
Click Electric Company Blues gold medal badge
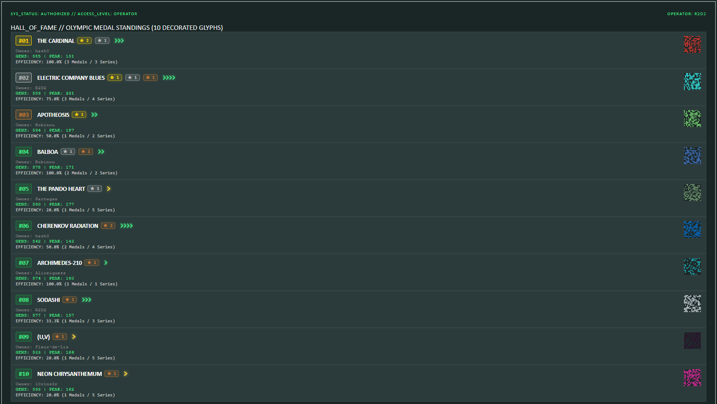pos(115,78)
